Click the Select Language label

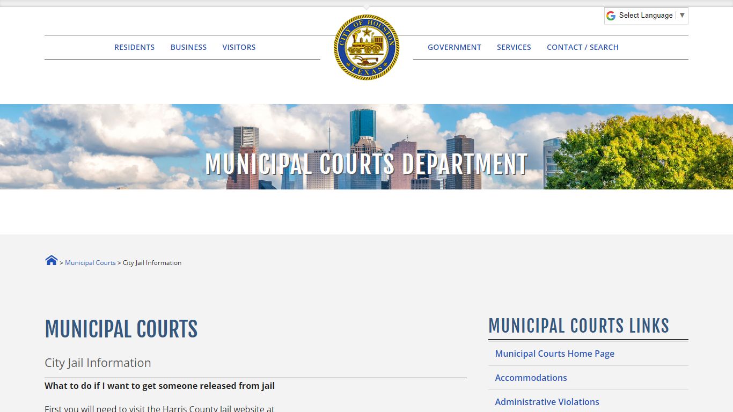(x=646, y=16)
